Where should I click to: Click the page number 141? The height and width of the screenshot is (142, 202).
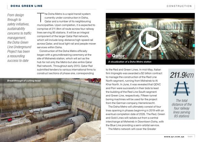tap(190, 137)
